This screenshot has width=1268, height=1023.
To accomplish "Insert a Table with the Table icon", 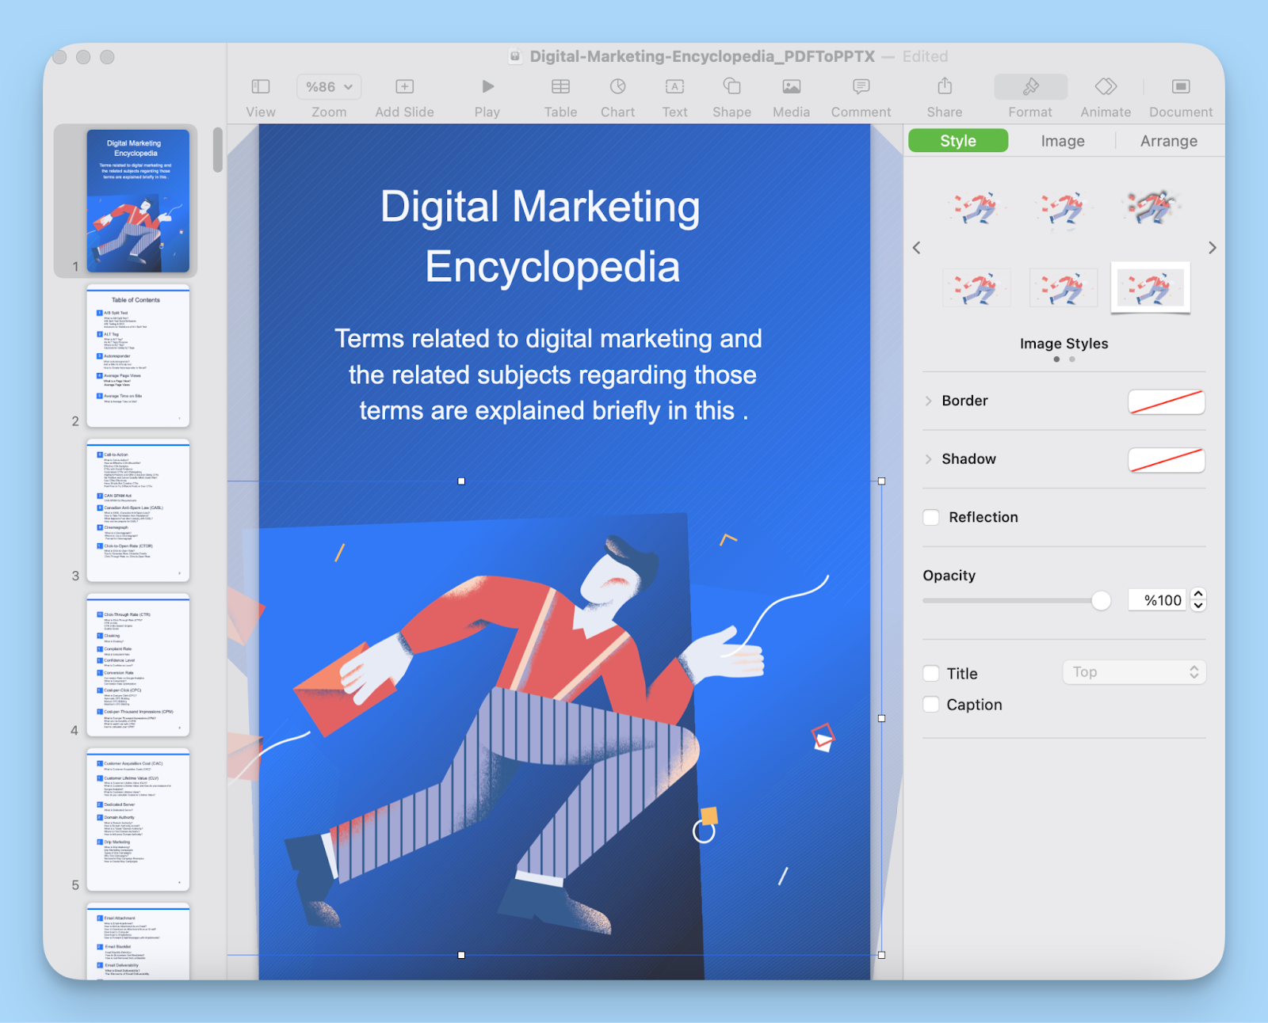I will (560, 95).
